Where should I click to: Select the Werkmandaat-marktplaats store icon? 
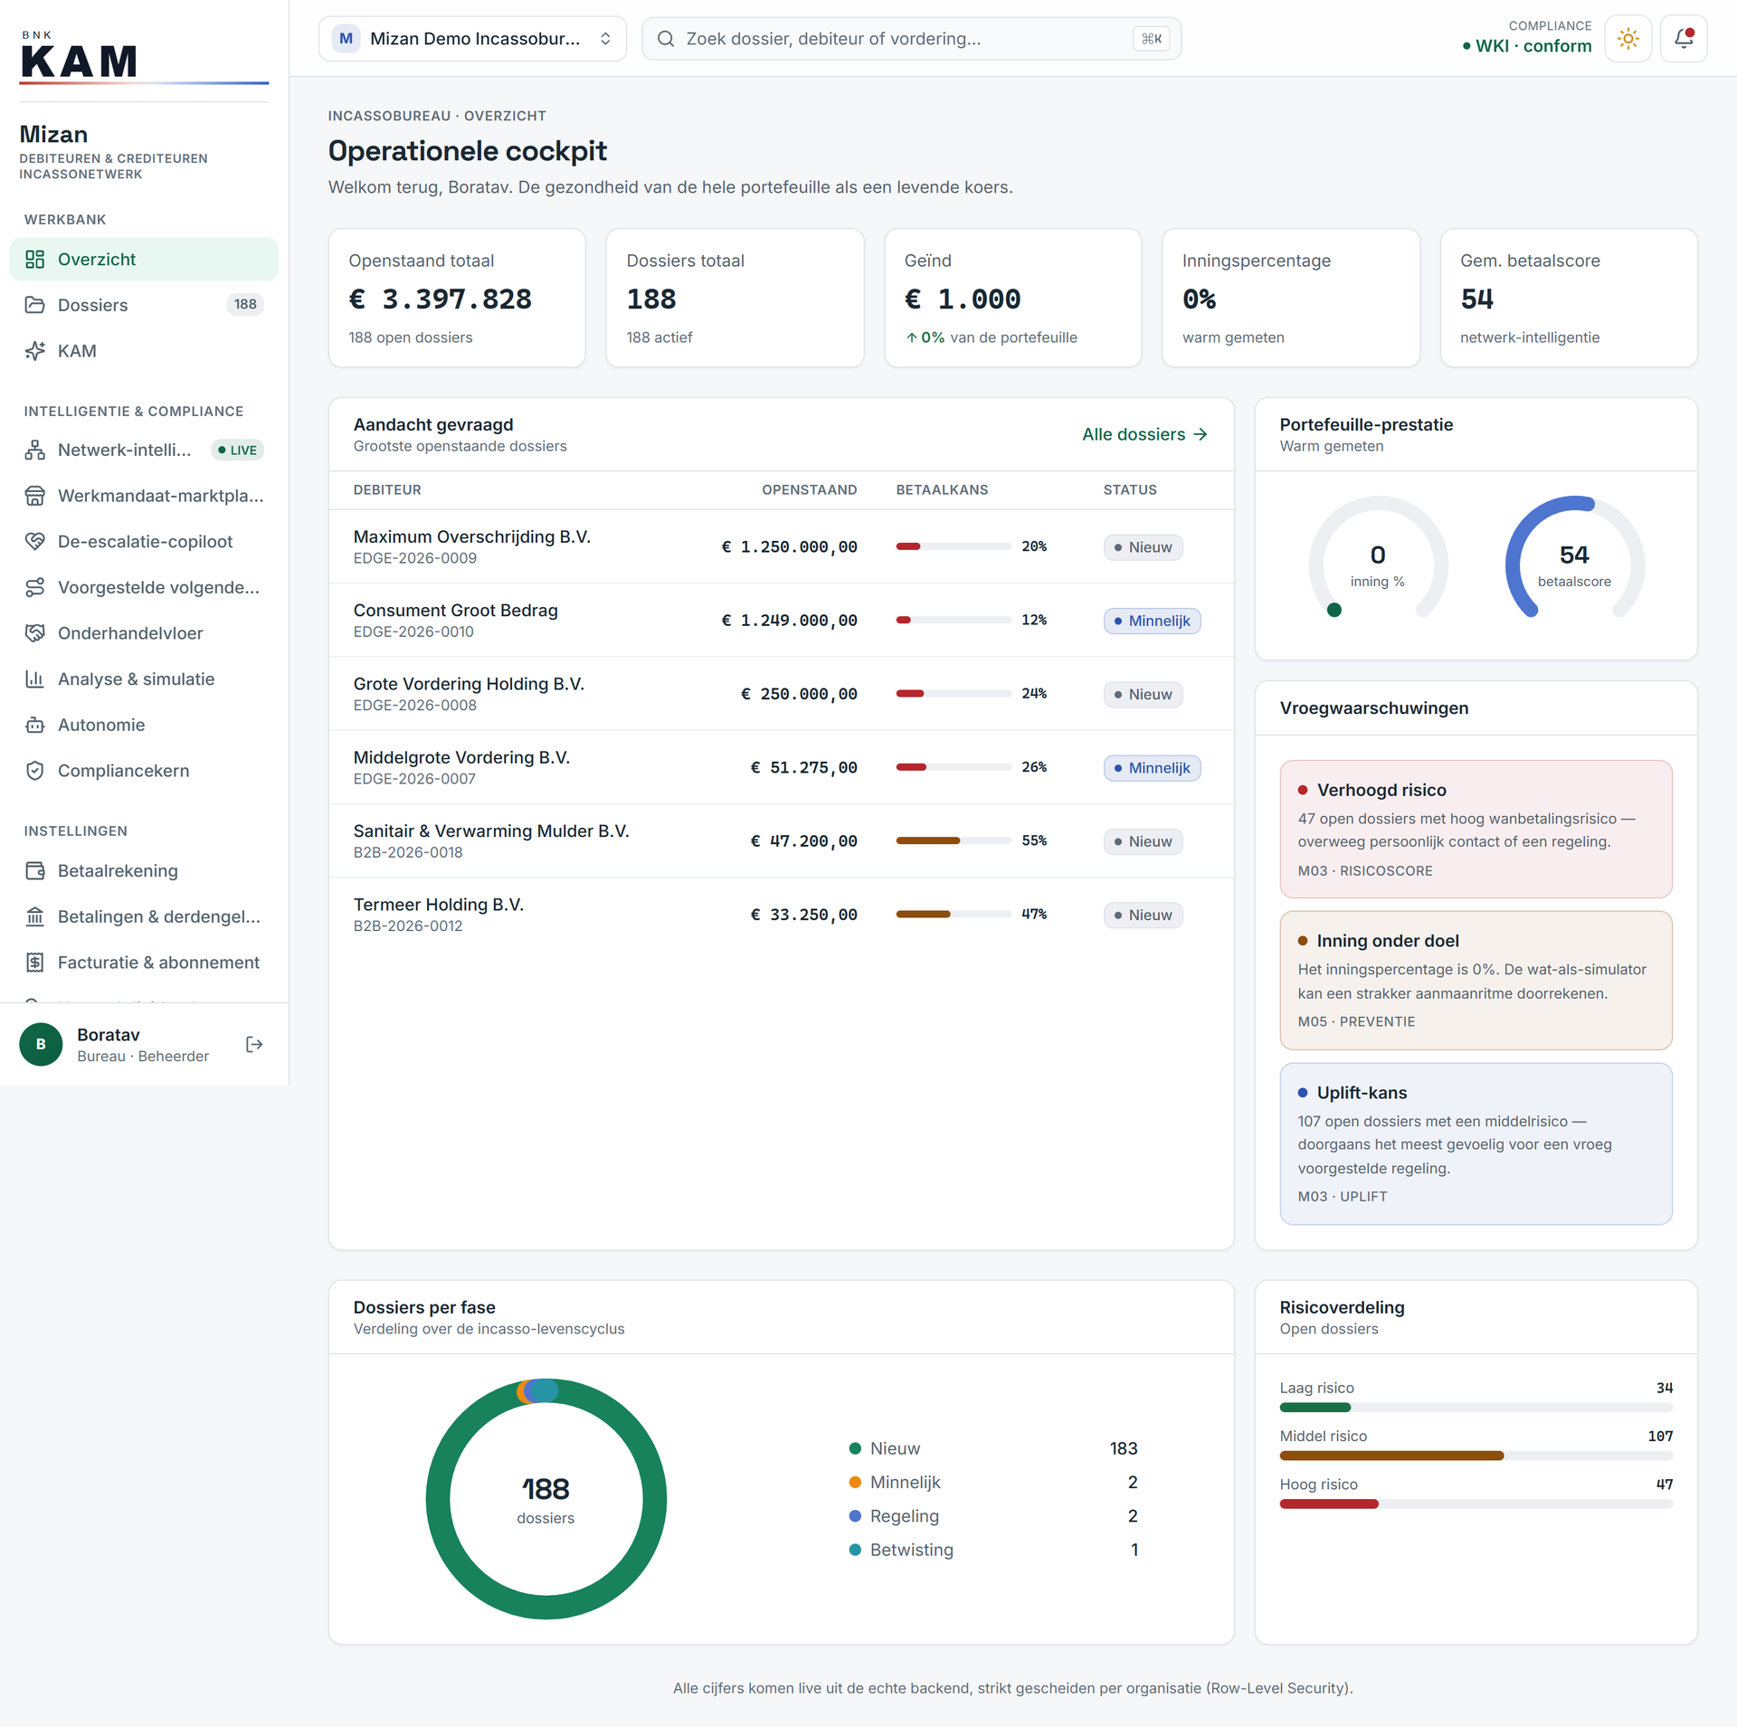tap(35, 496)
